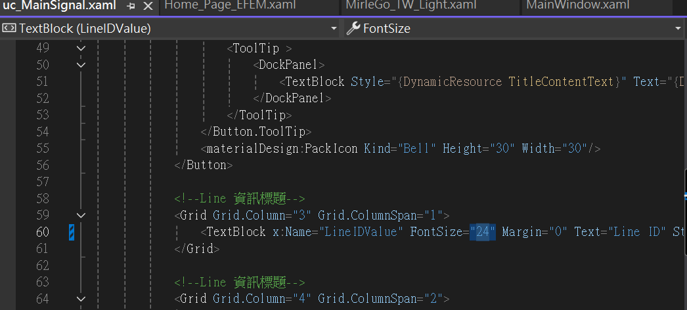The height and width of the screenshot is (310, 687).
Task: Click the selected FontSize value "24"
Action: point(482,232)
